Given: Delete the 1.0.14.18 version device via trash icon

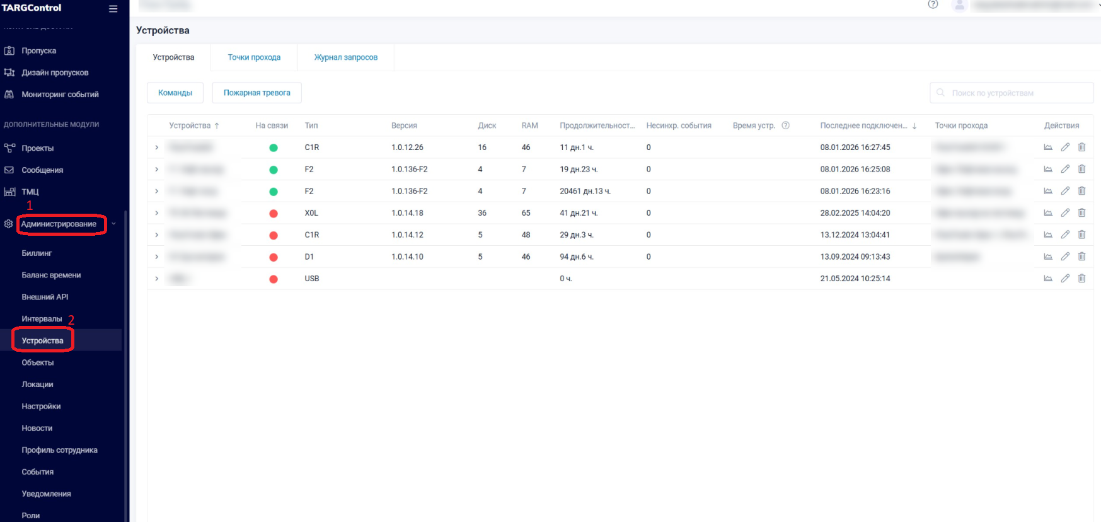Looking at the screenshot, I should pyautogui.click(x=1081, y=213).
